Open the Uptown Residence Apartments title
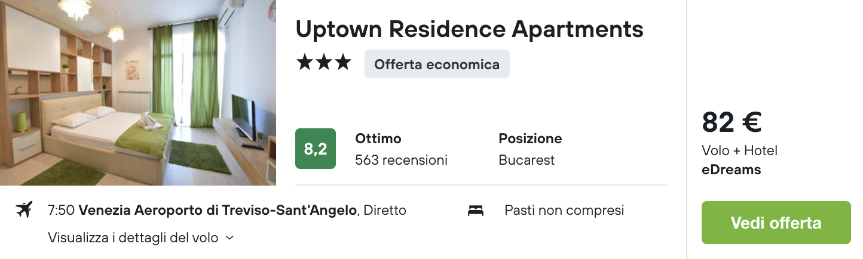 [469, 29]
